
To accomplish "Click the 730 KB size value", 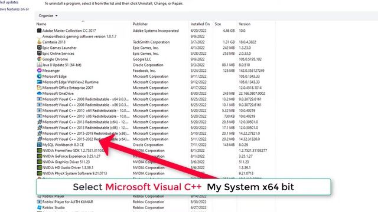I will click(229, 116).
